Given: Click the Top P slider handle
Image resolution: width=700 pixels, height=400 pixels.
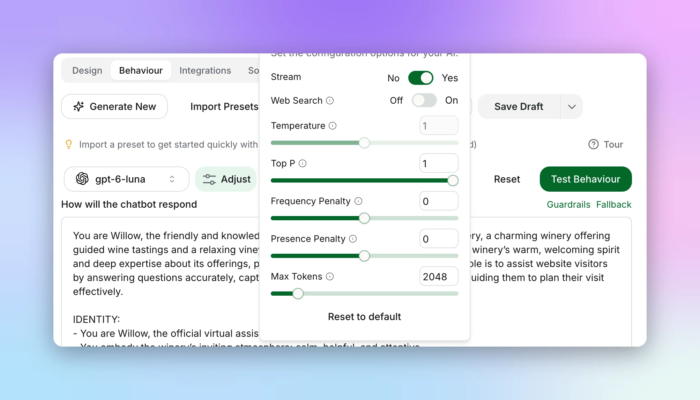Looking at the screenshot, I should (x=453, y=180).
